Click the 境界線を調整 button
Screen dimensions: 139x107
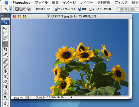[128, 9]
